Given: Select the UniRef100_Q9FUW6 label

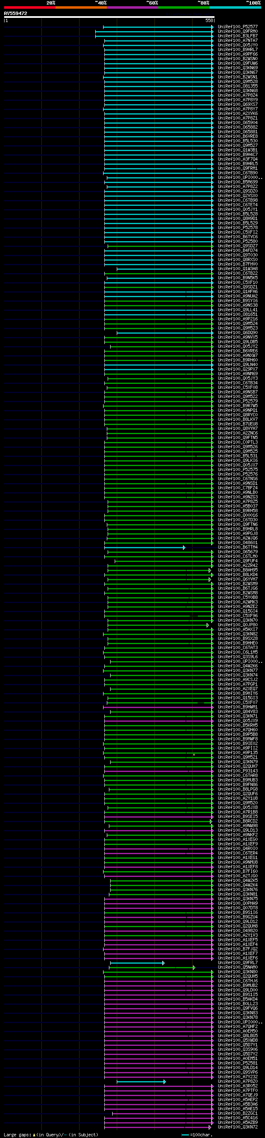Looking at the screenshot, I should 238,63.
